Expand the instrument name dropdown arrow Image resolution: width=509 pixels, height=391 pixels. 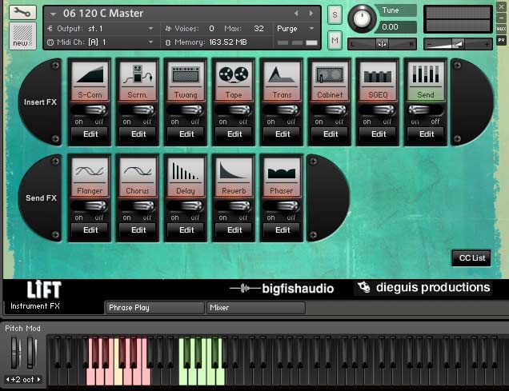coord(54,14)
